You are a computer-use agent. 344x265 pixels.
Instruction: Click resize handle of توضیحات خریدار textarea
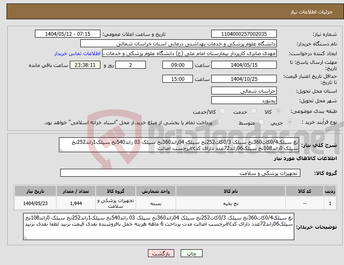click(25, 238)
